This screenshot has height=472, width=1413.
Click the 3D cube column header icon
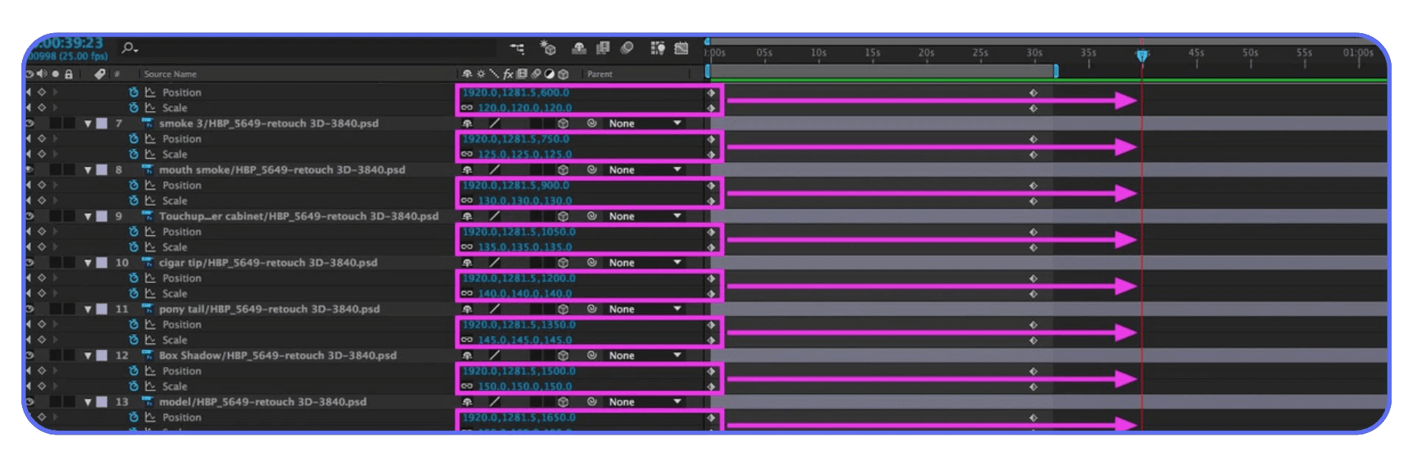coord(563,74)
